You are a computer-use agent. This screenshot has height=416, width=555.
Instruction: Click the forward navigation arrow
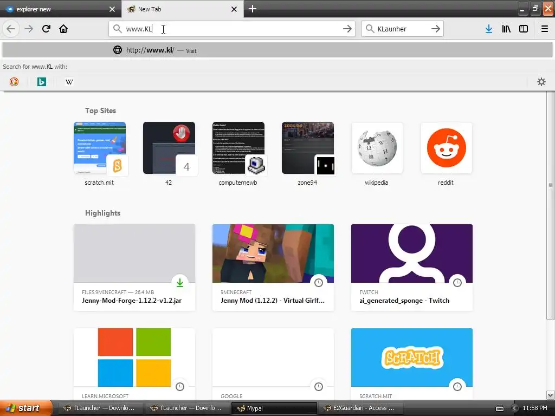pos(29,29)
